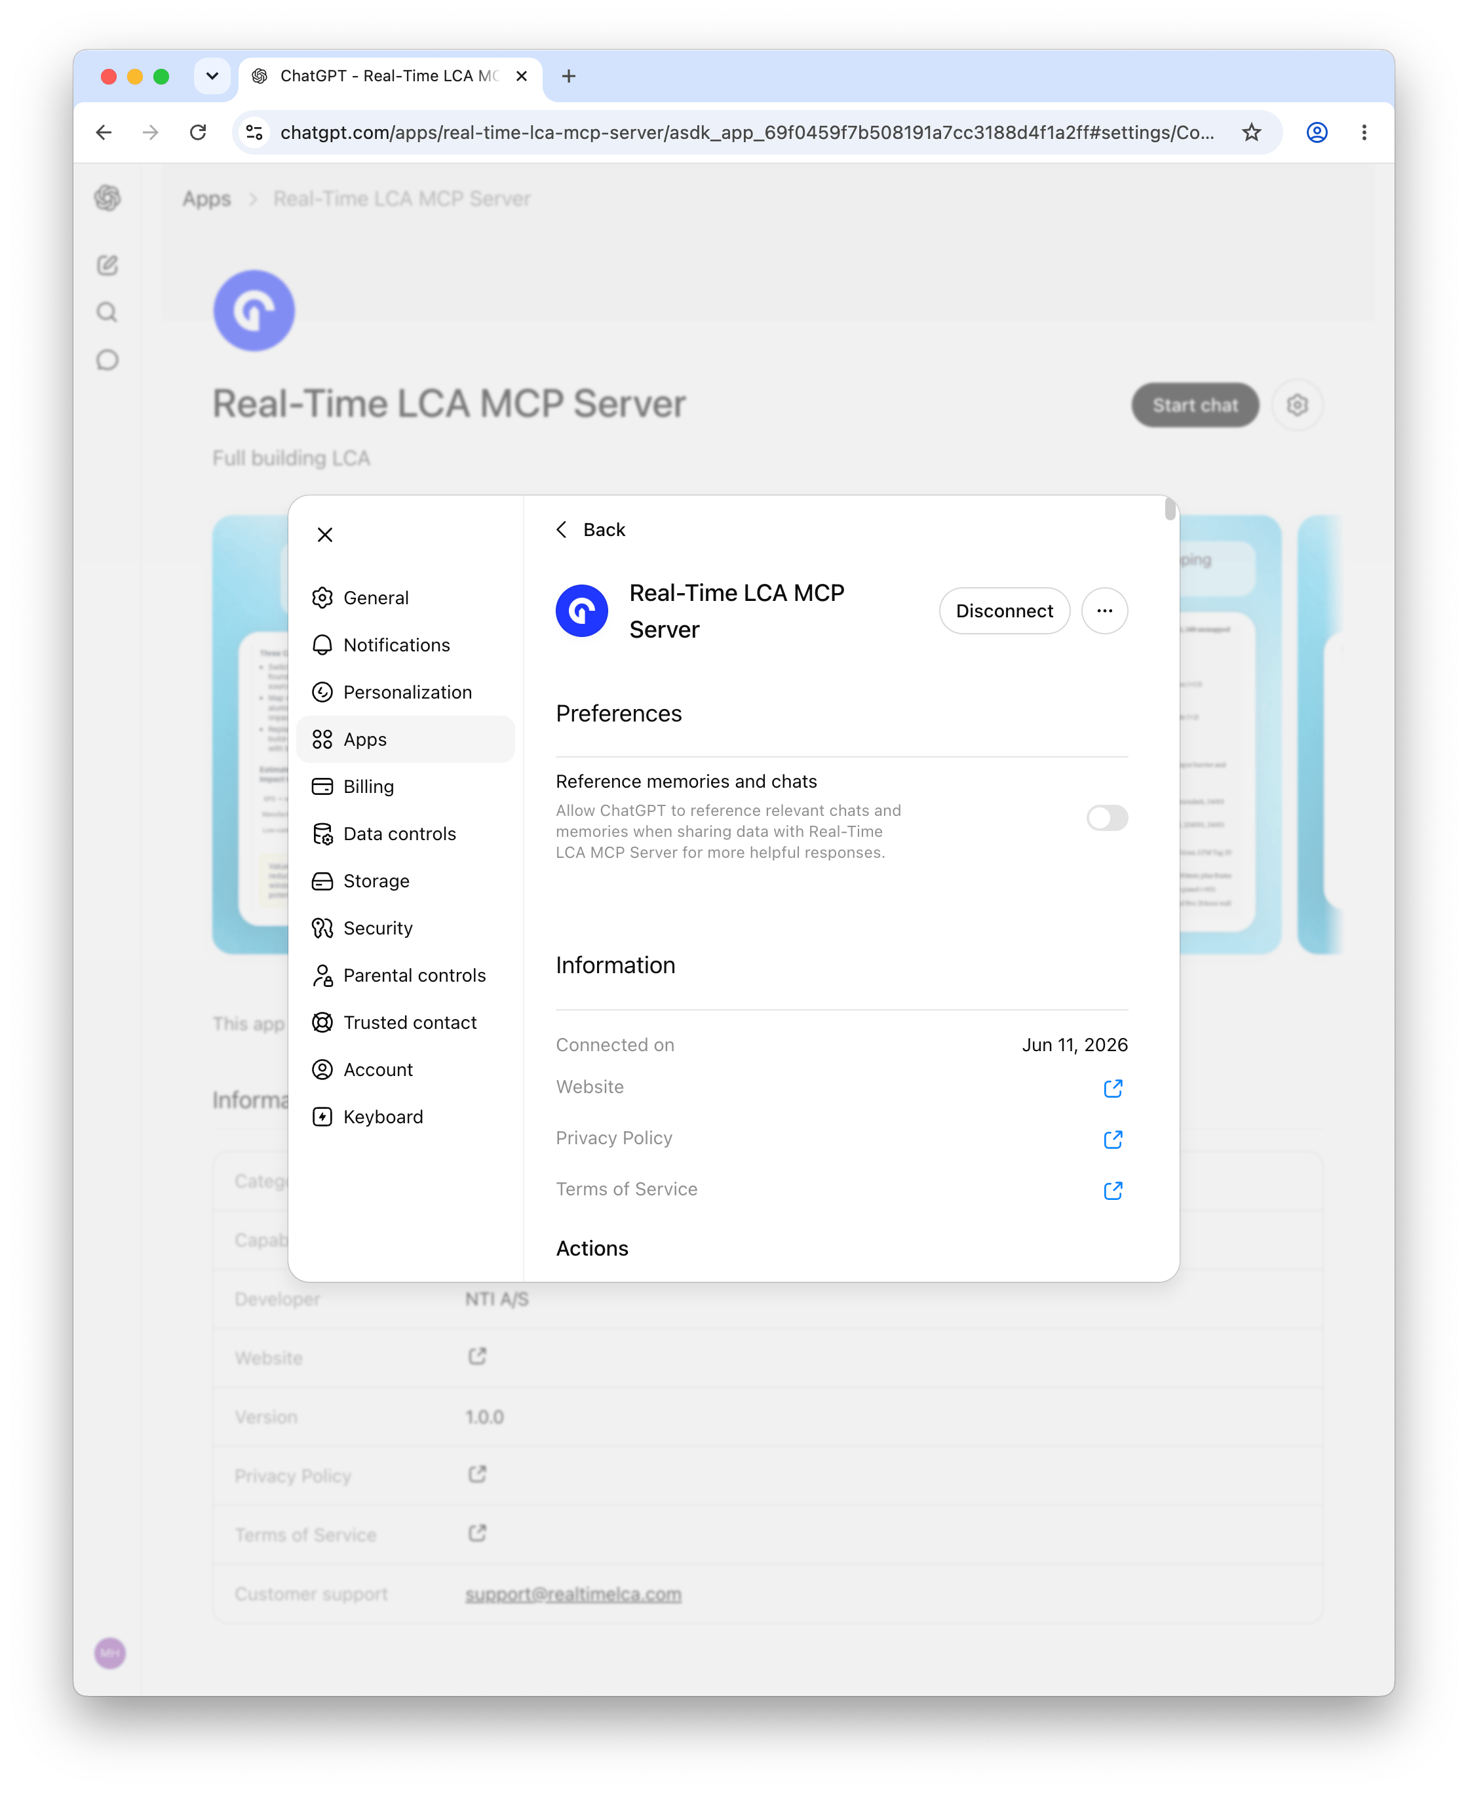Click Real-Time LCA MCP Server breadcrumb
Screen dimensions: 1468x1793
click(x=402, y=199)
